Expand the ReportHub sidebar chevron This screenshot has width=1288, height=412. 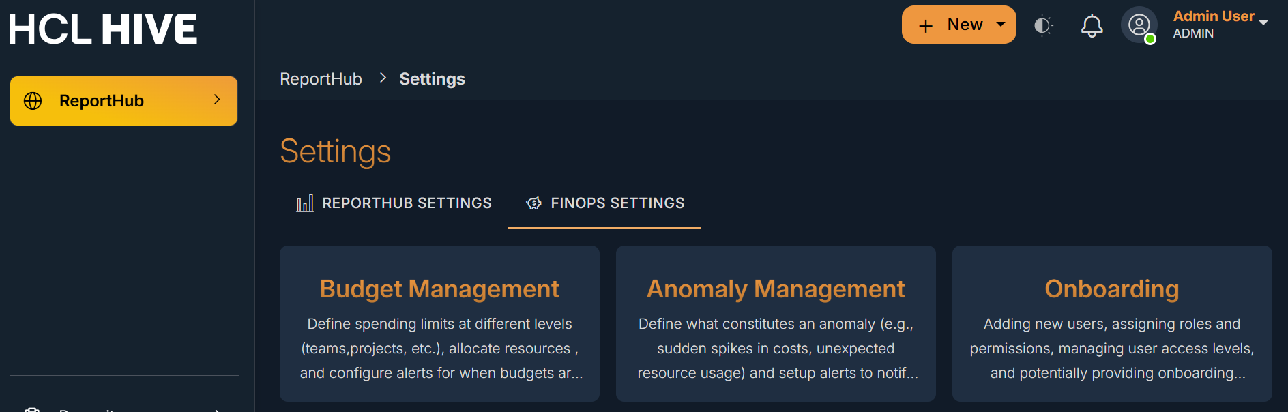pos(217,100)
